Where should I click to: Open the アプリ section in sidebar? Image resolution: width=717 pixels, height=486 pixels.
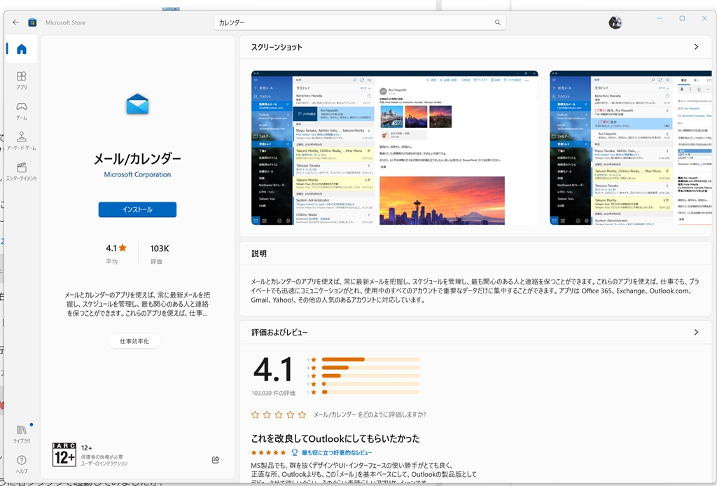click(x=22, y=81)
